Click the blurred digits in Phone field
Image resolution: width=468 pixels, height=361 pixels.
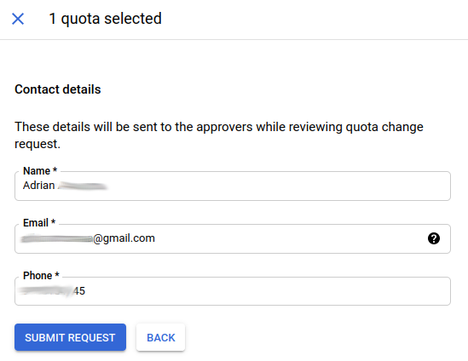[47, 291]
